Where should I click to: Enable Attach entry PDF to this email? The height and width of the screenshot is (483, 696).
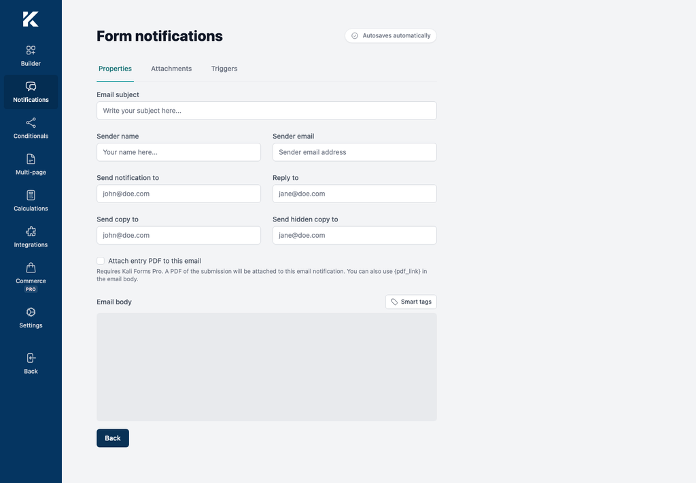101,261
